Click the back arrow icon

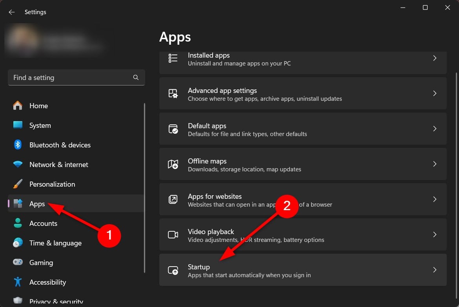point(12,12)
